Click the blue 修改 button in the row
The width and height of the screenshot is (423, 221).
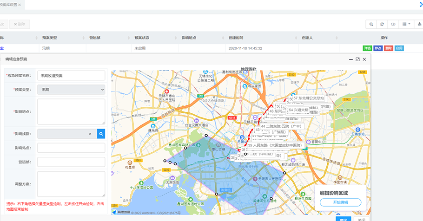pos(378,48)
